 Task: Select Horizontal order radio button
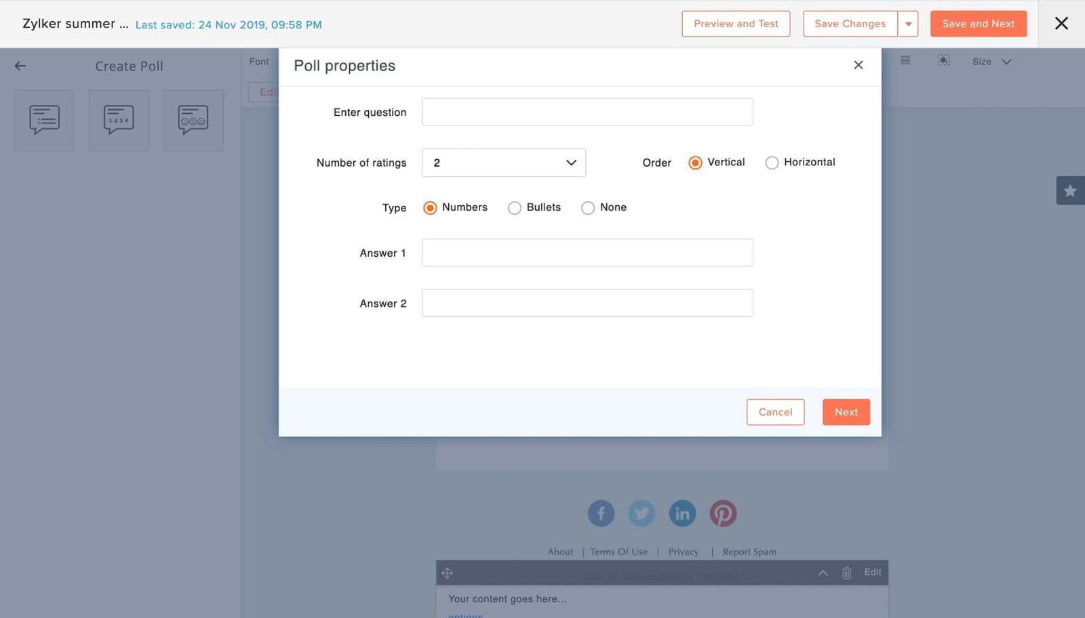772,163
